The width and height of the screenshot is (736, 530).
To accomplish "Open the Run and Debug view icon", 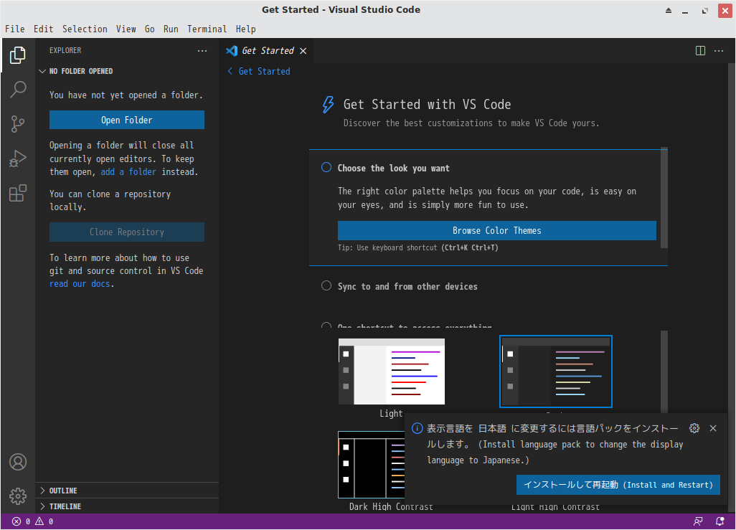I will click(x=18, y=158).
